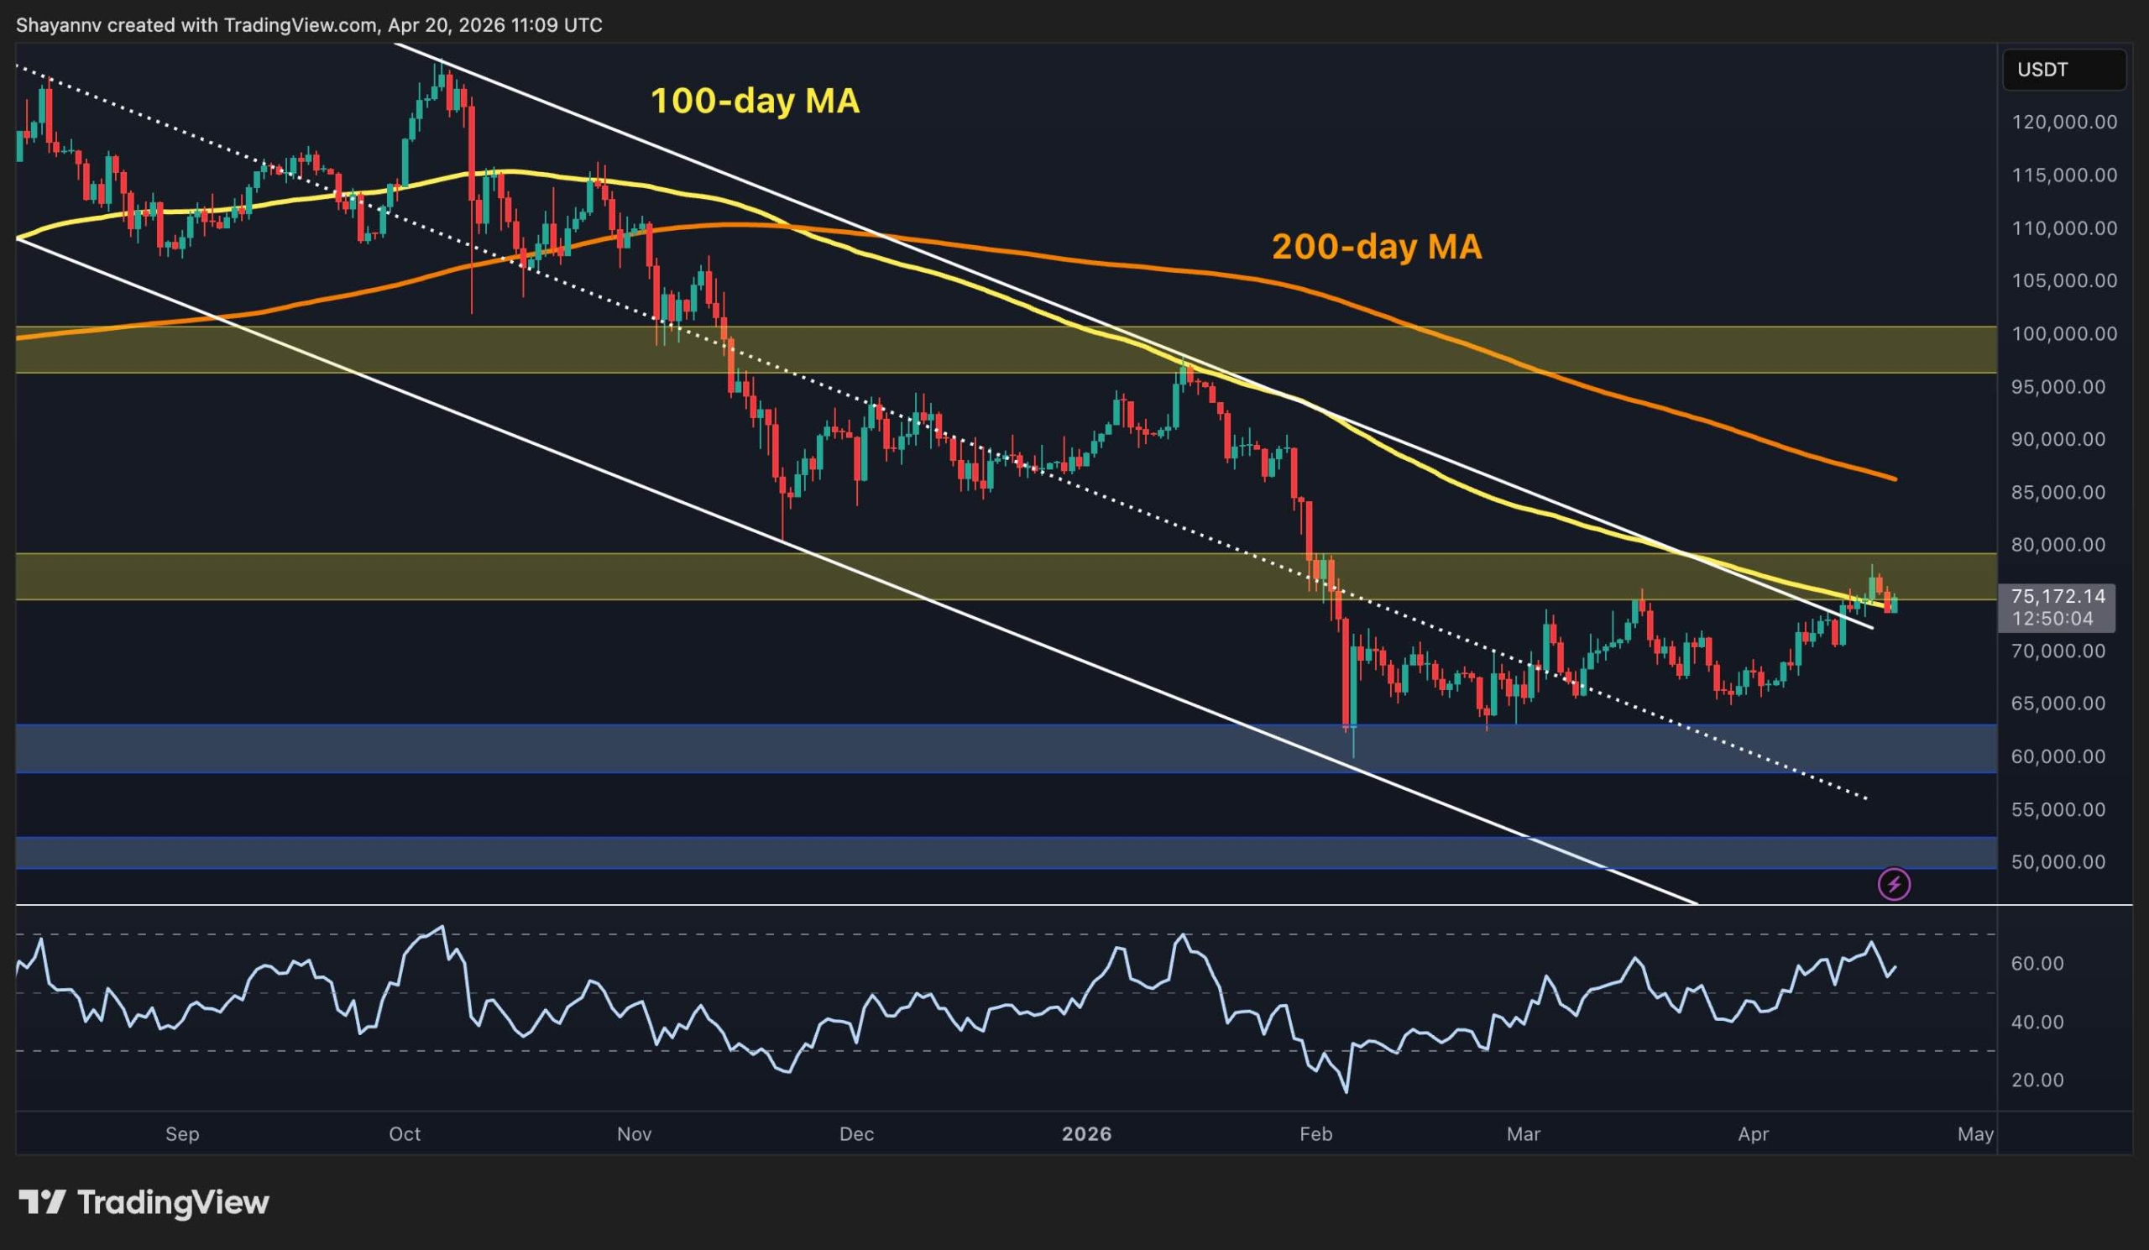Click the lightning bolt instant trading icon
This screenshot has height=1250, width=2149.
[x=1895, y=883]
